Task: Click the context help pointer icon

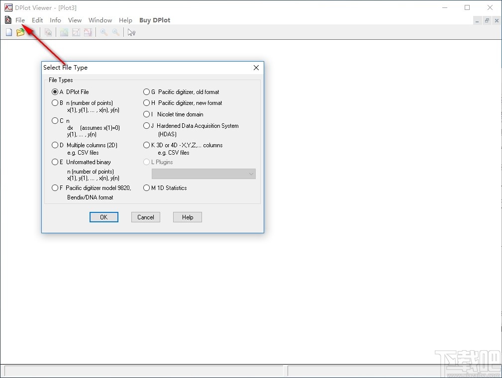Action: click(131, 32)
